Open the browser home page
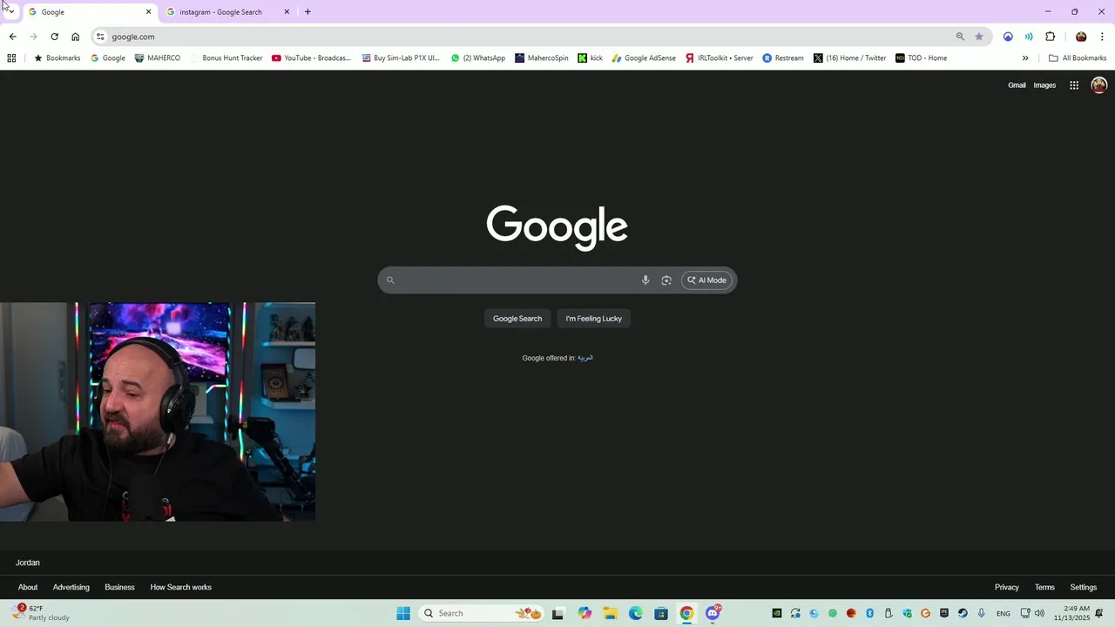Image resolution: width=1115 pixels, height=627 pixels. coord(76,37)
